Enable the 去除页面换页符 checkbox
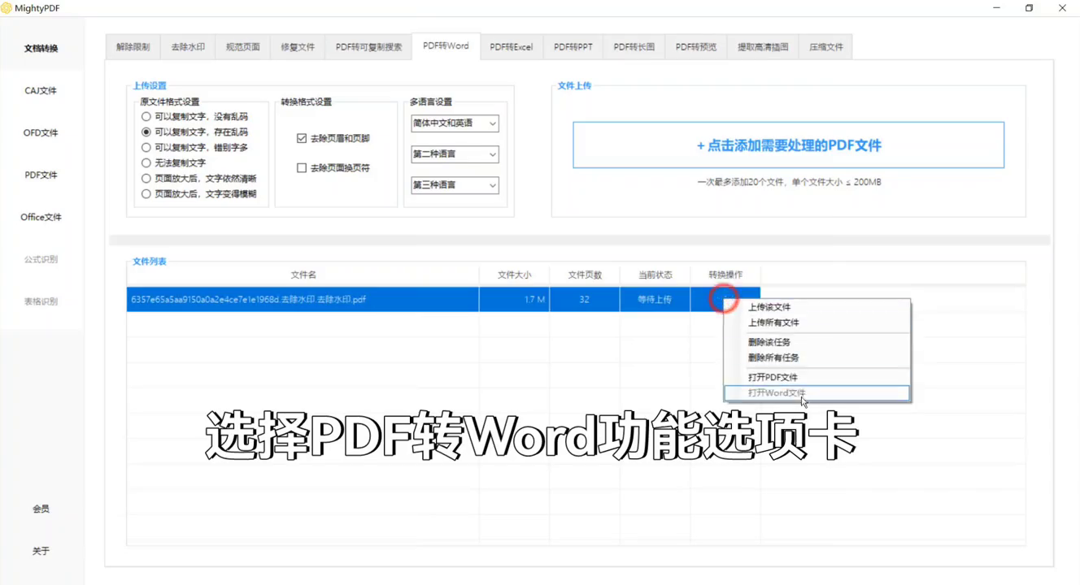This screenshot has width=1080, height=585. click(302, 168)
